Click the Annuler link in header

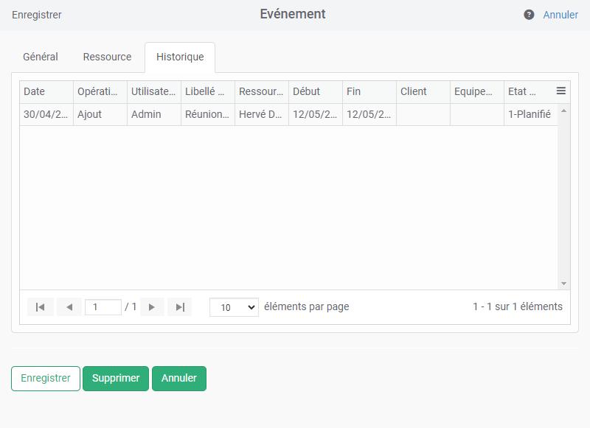tap(560, 15)
